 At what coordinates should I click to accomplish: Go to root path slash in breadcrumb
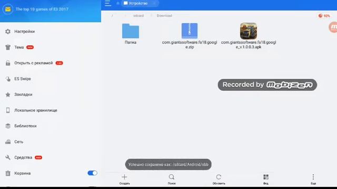click(112, 16)
